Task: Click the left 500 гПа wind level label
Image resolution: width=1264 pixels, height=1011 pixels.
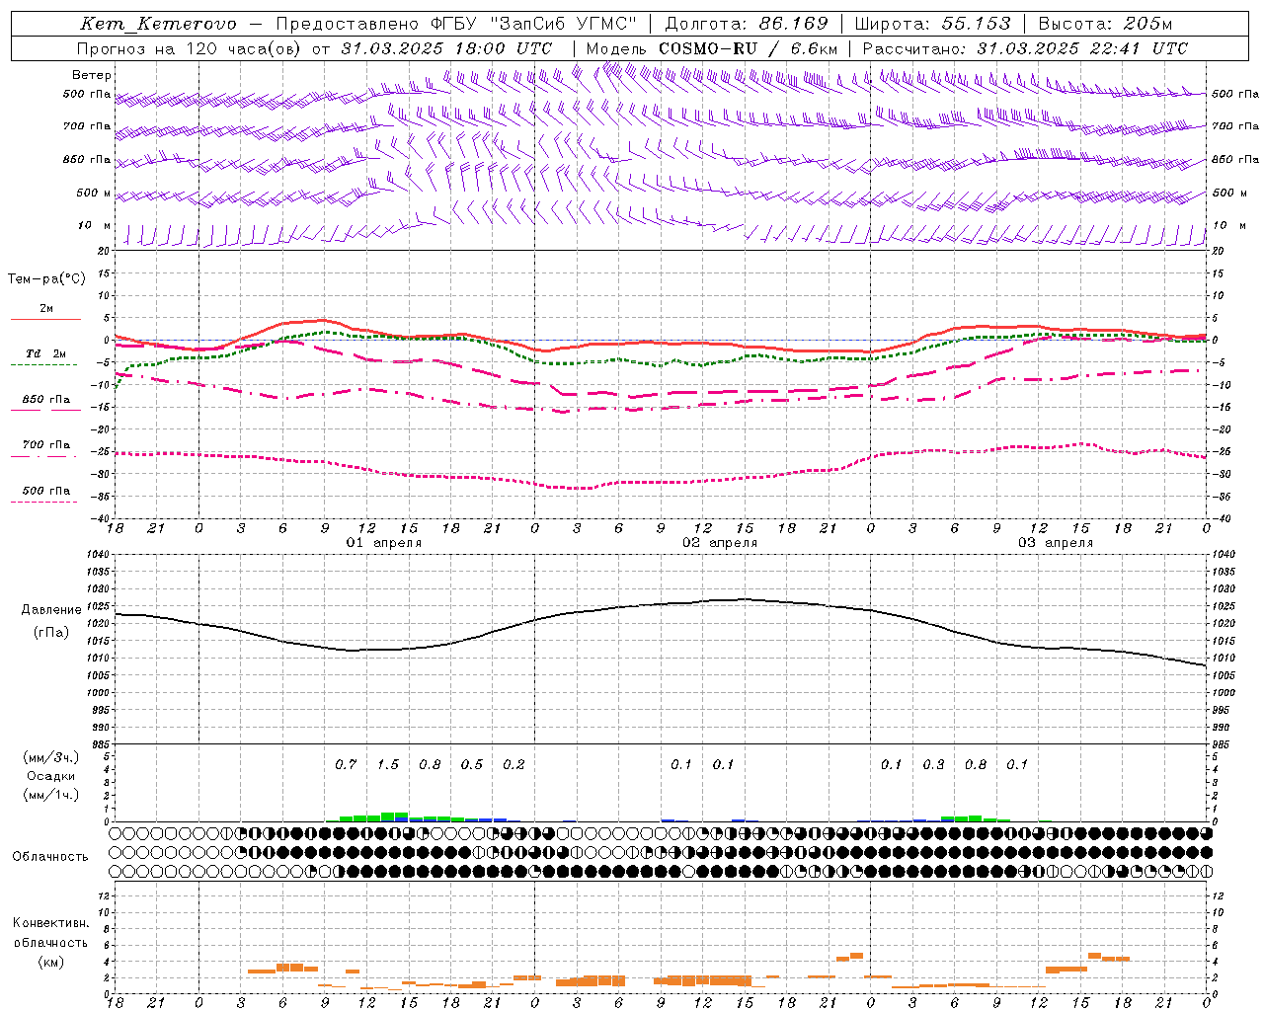Action: pyautogui.click(x=87, y=94)
